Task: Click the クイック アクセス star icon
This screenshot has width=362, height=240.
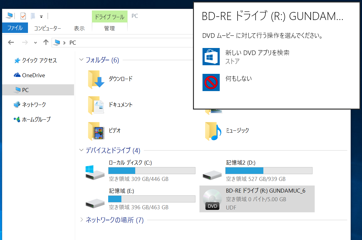Action: pyautogui.click(x=17, y=61)
